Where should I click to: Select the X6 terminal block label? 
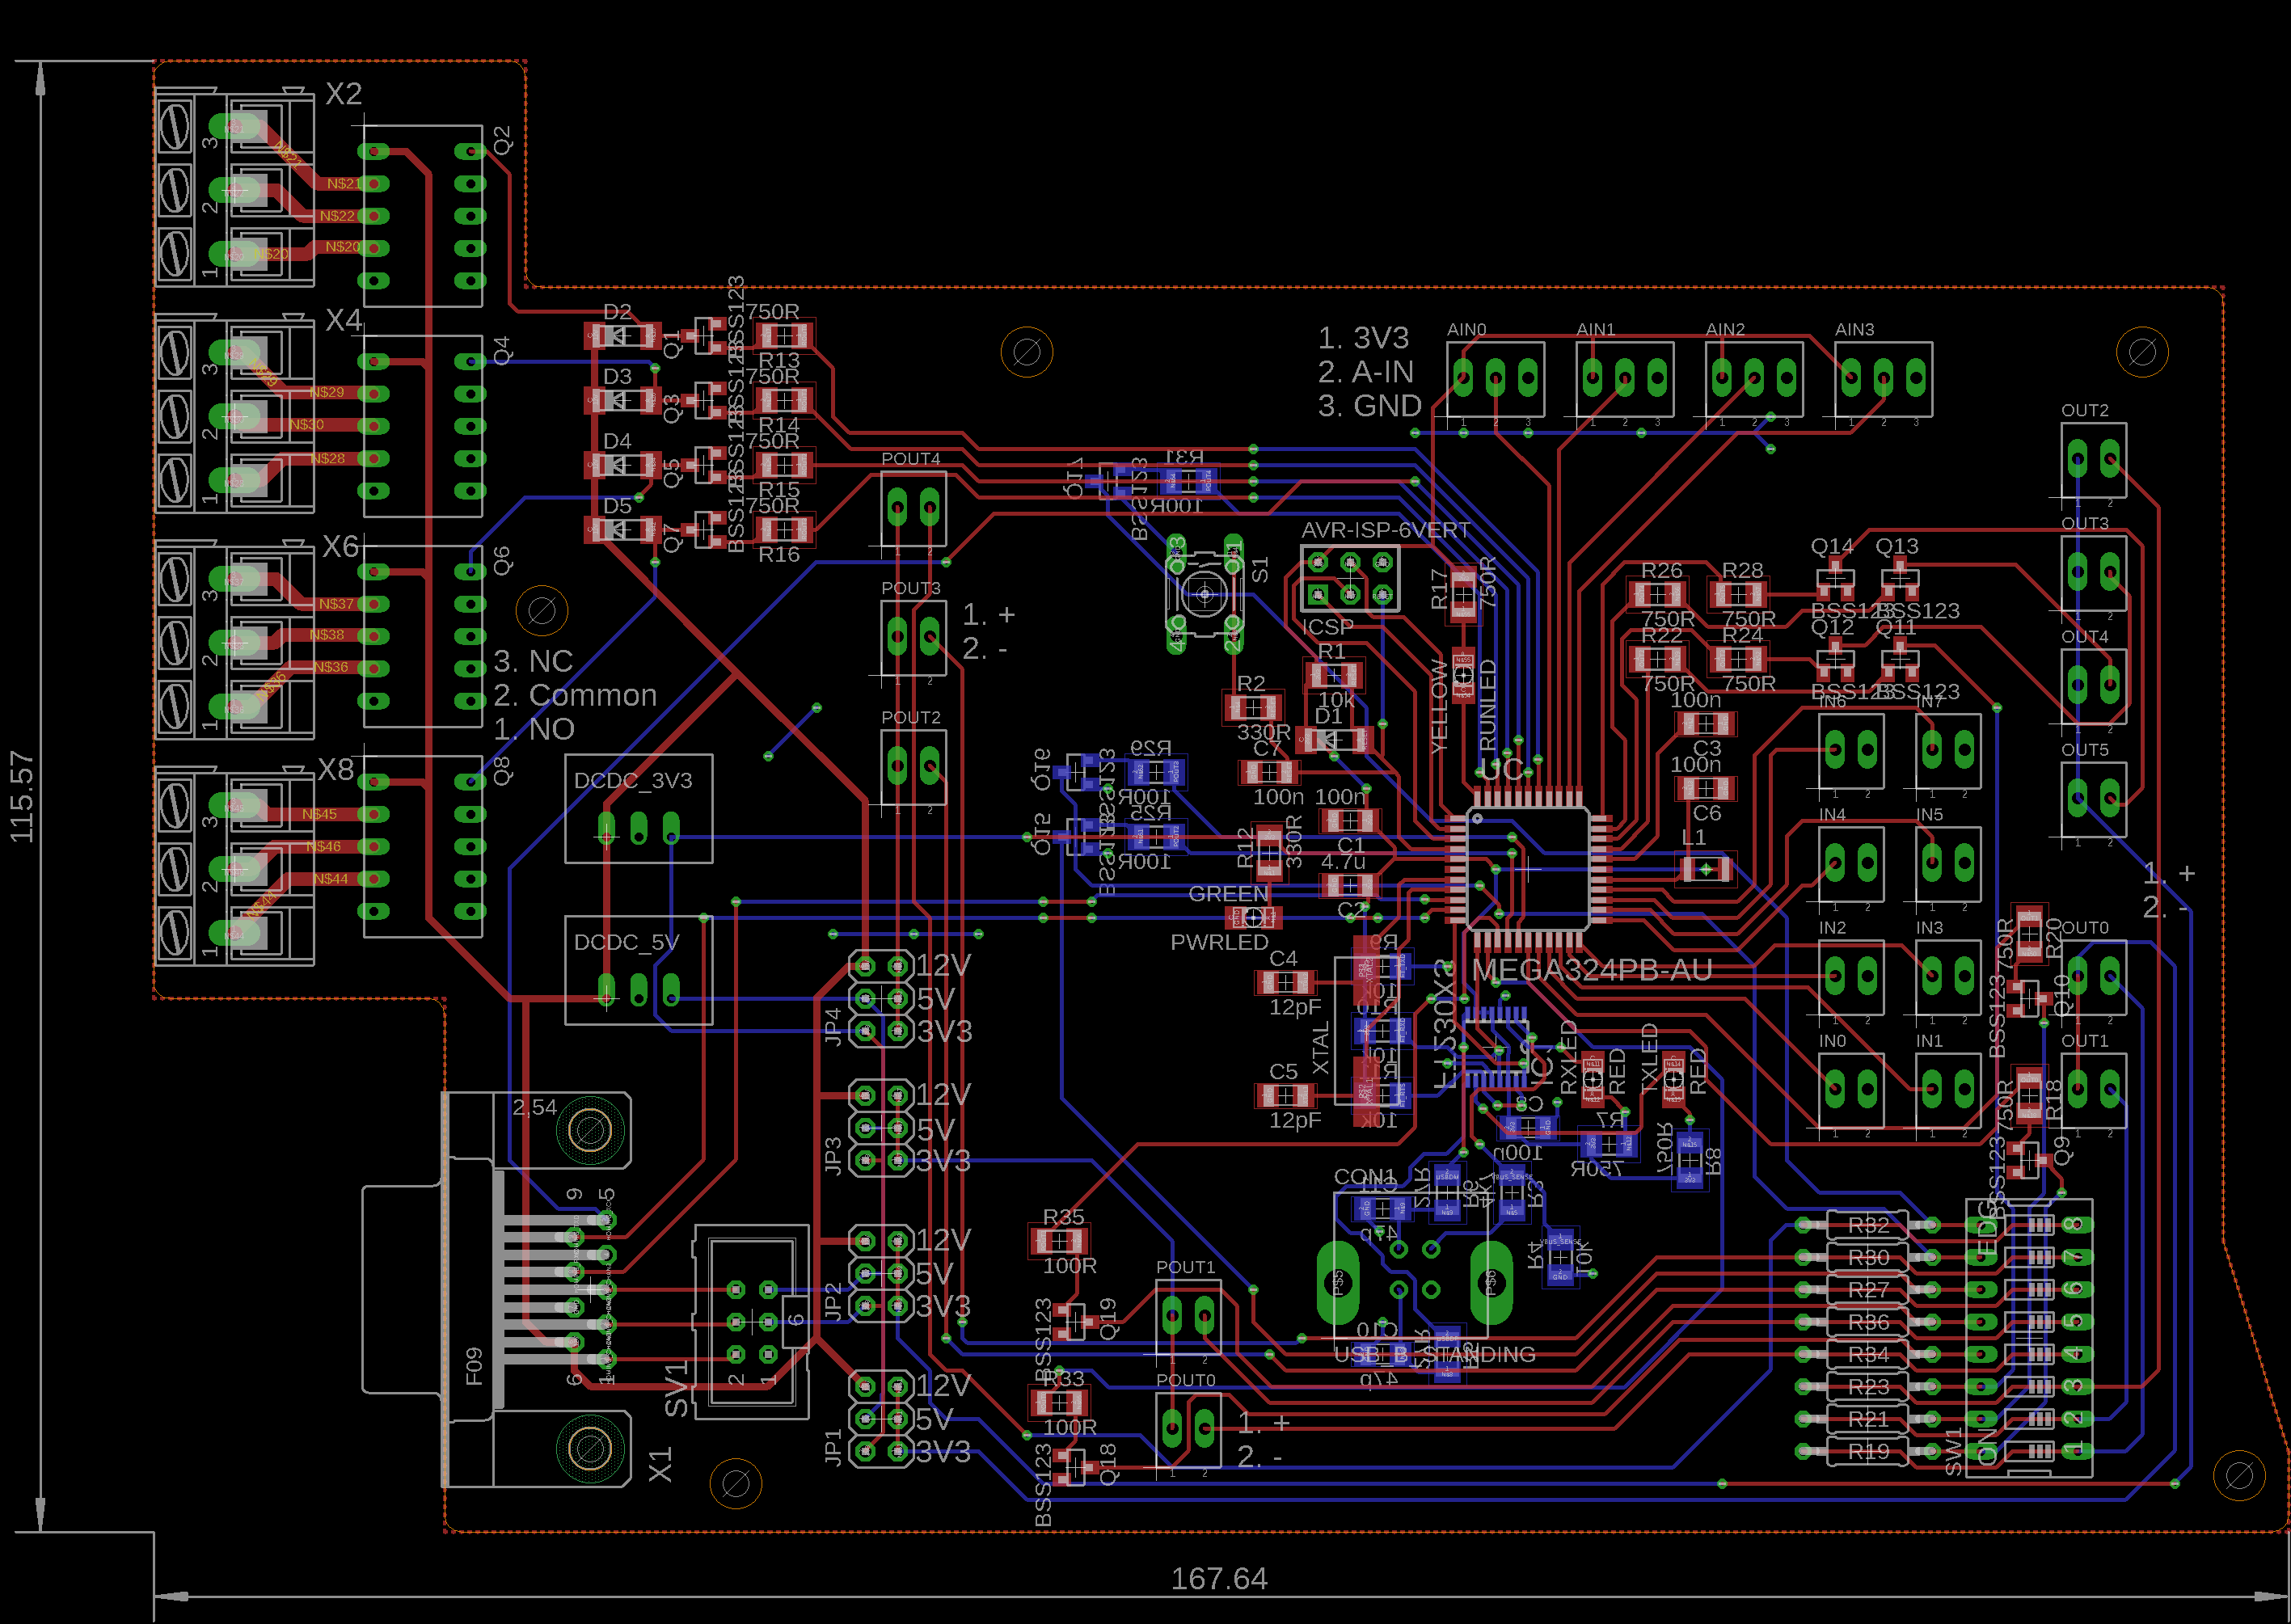pyautogui.click(x=340, y=546)
